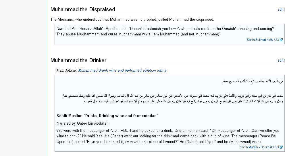Click the sentence starting The Meccans
The image size is (287, 156).
coord(132,20)
